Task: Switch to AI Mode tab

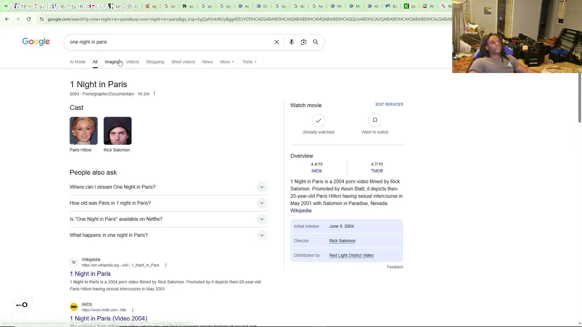Action: pos(77,62)
